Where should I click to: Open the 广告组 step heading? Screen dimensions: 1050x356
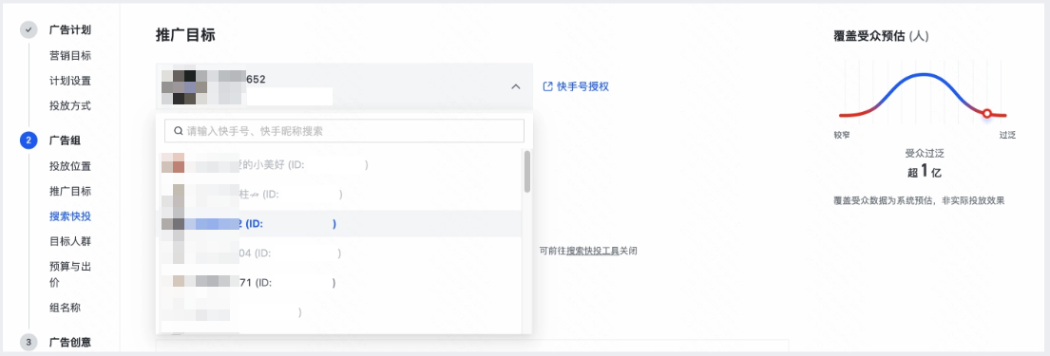click(x=65, y=141)
